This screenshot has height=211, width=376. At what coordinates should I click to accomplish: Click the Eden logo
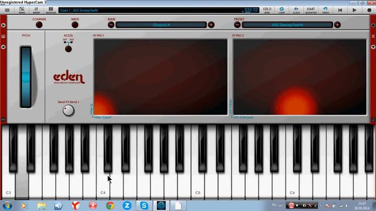69,77
